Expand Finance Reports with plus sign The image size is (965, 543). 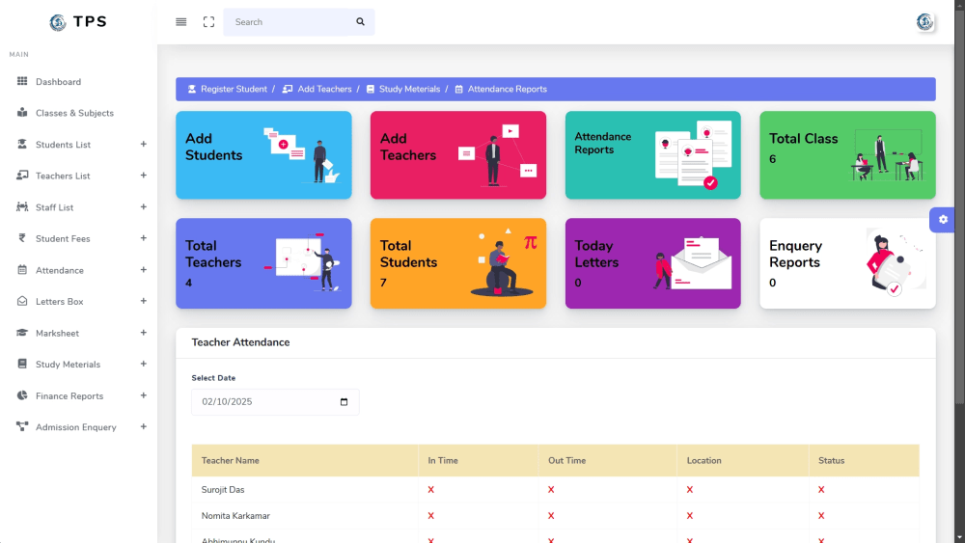coord(144,395)
